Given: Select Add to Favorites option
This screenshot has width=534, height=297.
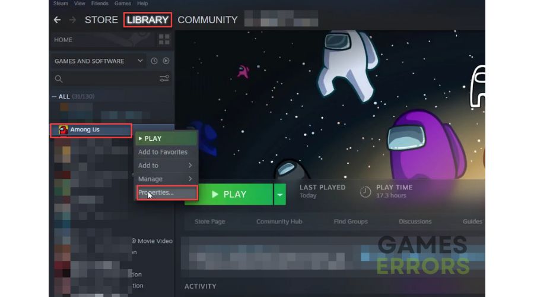Looking at the screenshot, I should tap(166, 152).
